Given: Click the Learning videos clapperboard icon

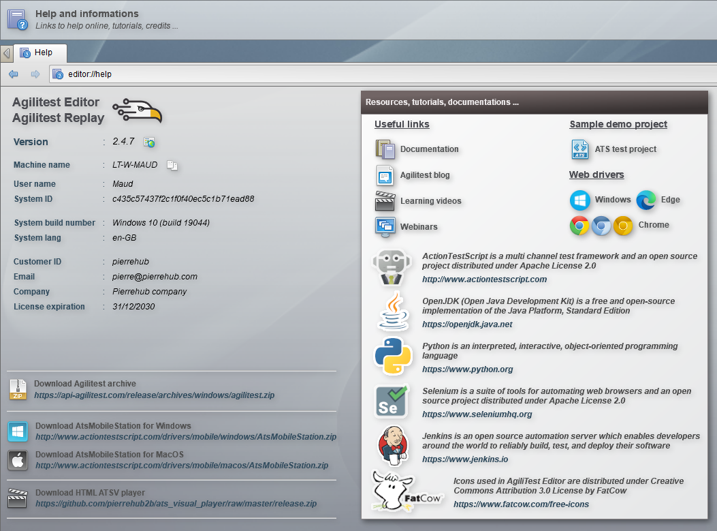Looking at the screenshot, I should (x=385, y=201).
